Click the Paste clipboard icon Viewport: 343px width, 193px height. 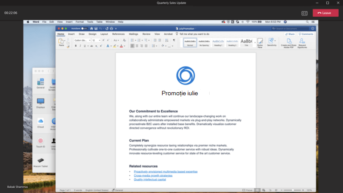tap(61, 42)
